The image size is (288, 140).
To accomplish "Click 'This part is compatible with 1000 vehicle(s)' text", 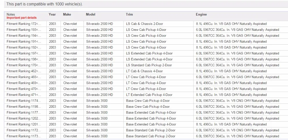I will pyautogui.click(x=44, y=4).
